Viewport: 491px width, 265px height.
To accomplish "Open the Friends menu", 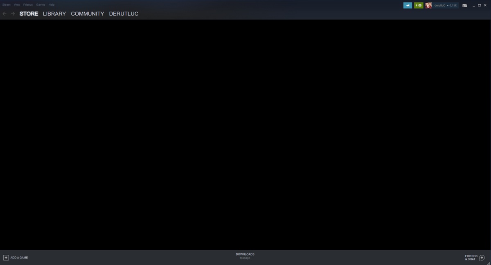I will pyautogui.click(x=28, y=4).
